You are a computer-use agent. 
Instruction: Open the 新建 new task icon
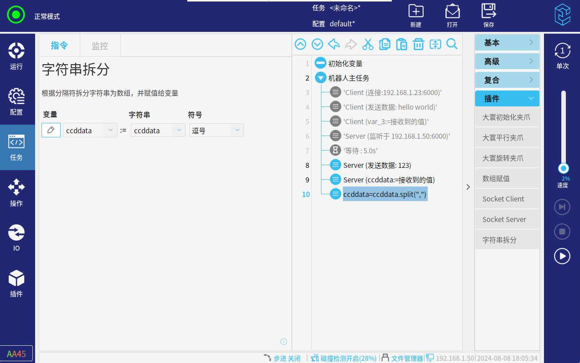(415, 15)
